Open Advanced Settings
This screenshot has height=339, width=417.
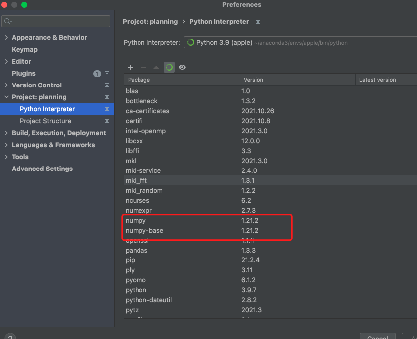pos(42,169)
